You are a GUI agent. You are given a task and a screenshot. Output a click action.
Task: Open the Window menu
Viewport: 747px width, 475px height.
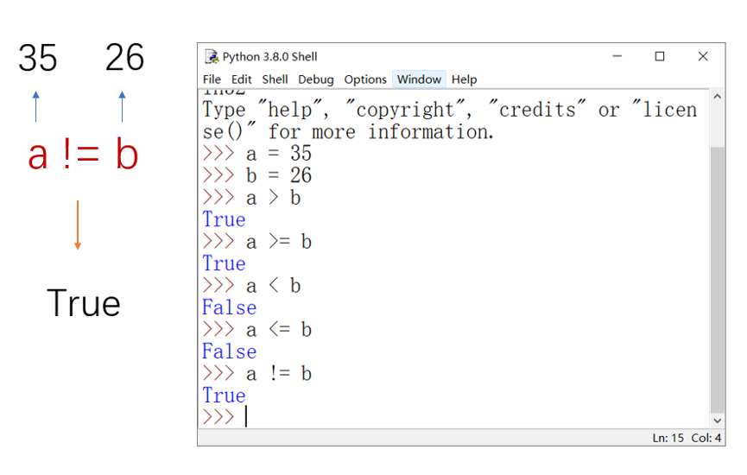click(419, 79)
